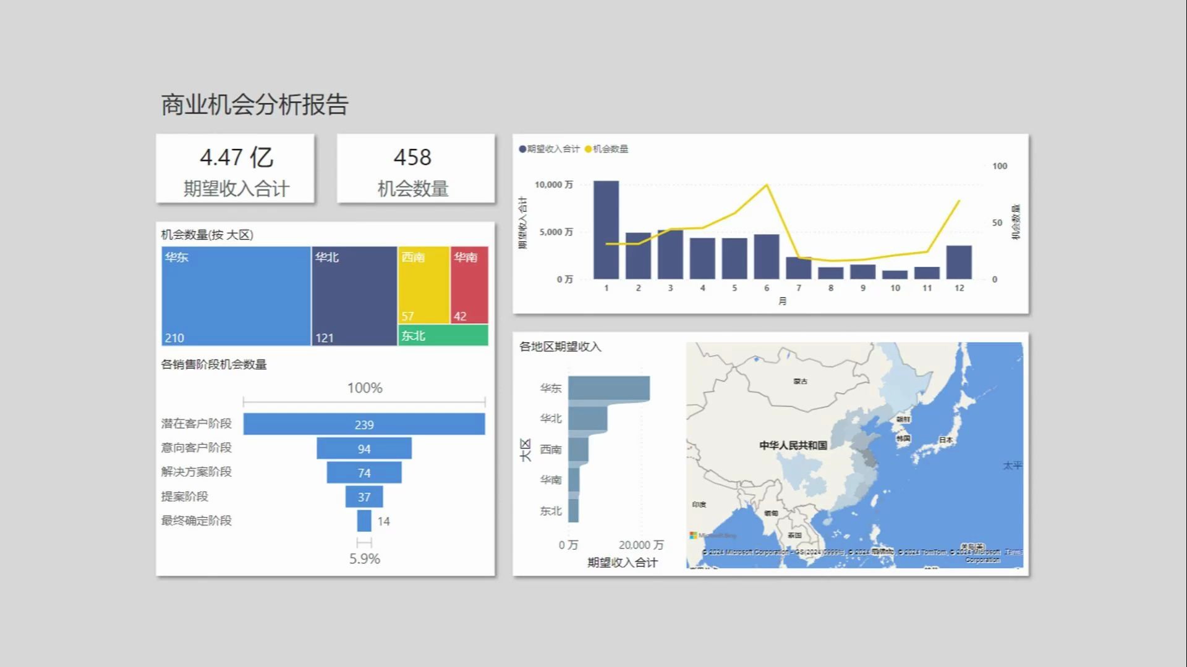Click the 各销售阶段机会数量 chart title
This screenshot has width=1187, height=667.
214,364
